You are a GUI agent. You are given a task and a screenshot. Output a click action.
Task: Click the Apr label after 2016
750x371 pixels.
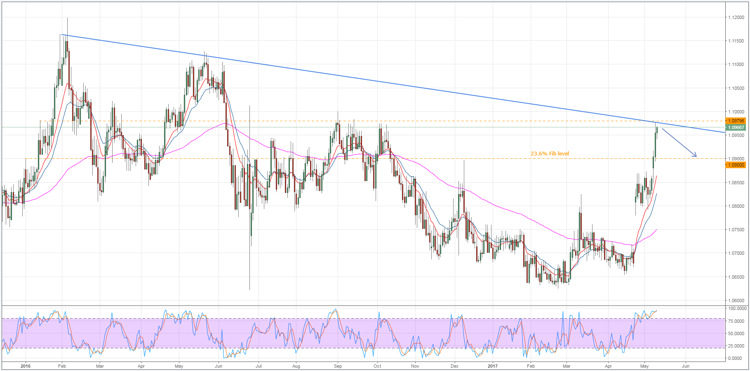pyautogui.click(x=141, y=366)
